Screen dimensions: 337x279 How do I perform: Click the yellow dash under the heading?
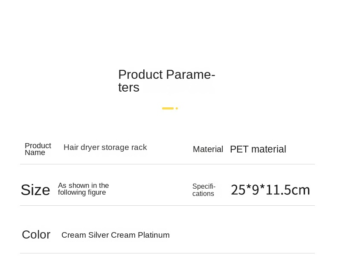(168, 109)
